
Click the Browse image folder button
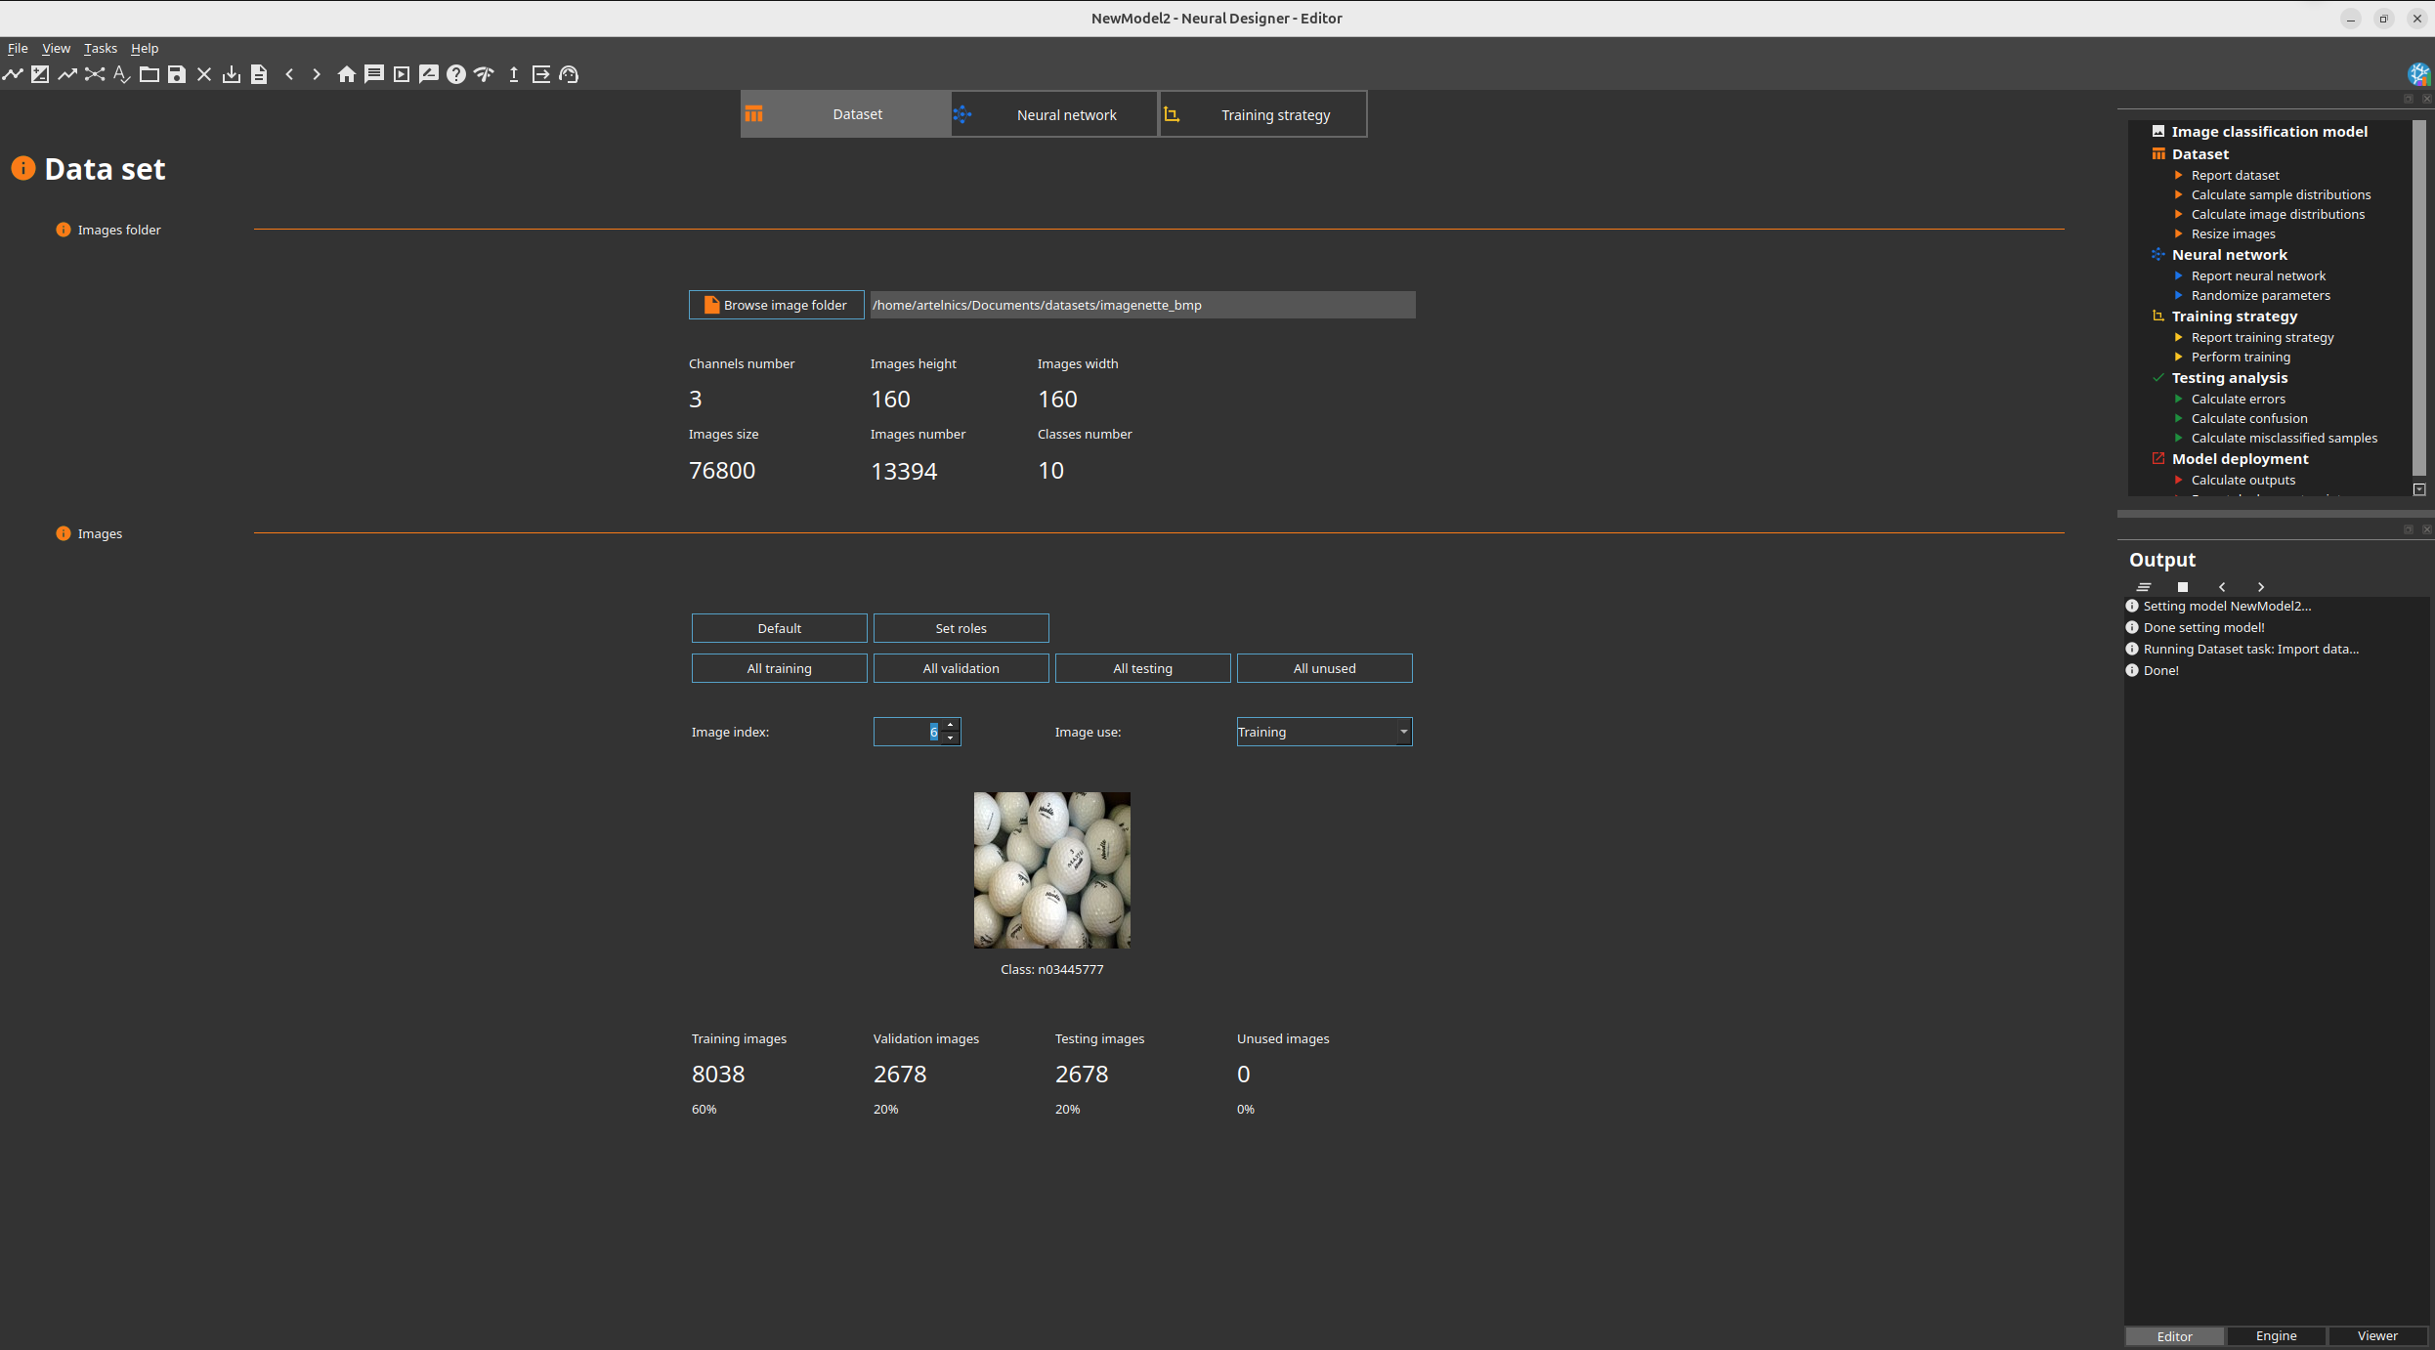[x=777, y=305]
